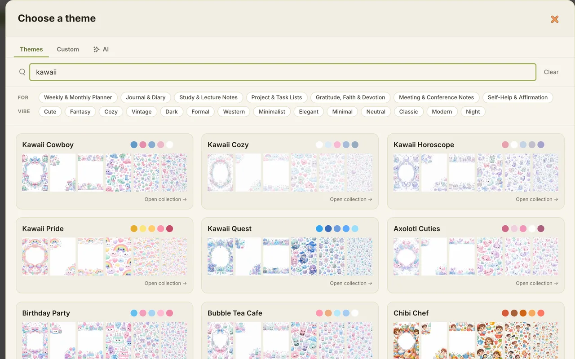Screen dimensions: 575x359
Task: Open collection for Kawaii Quest
Action: coord(351,283)
